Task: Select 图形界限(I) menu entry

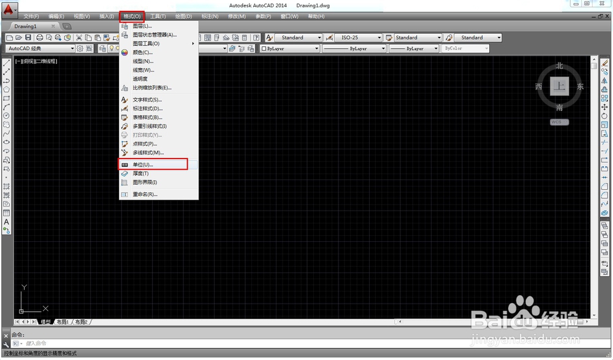Action: [x=159, y=182]
